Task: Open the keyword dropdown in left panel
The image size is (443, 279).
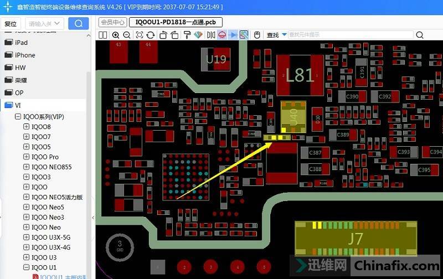Action: (62, 23)
